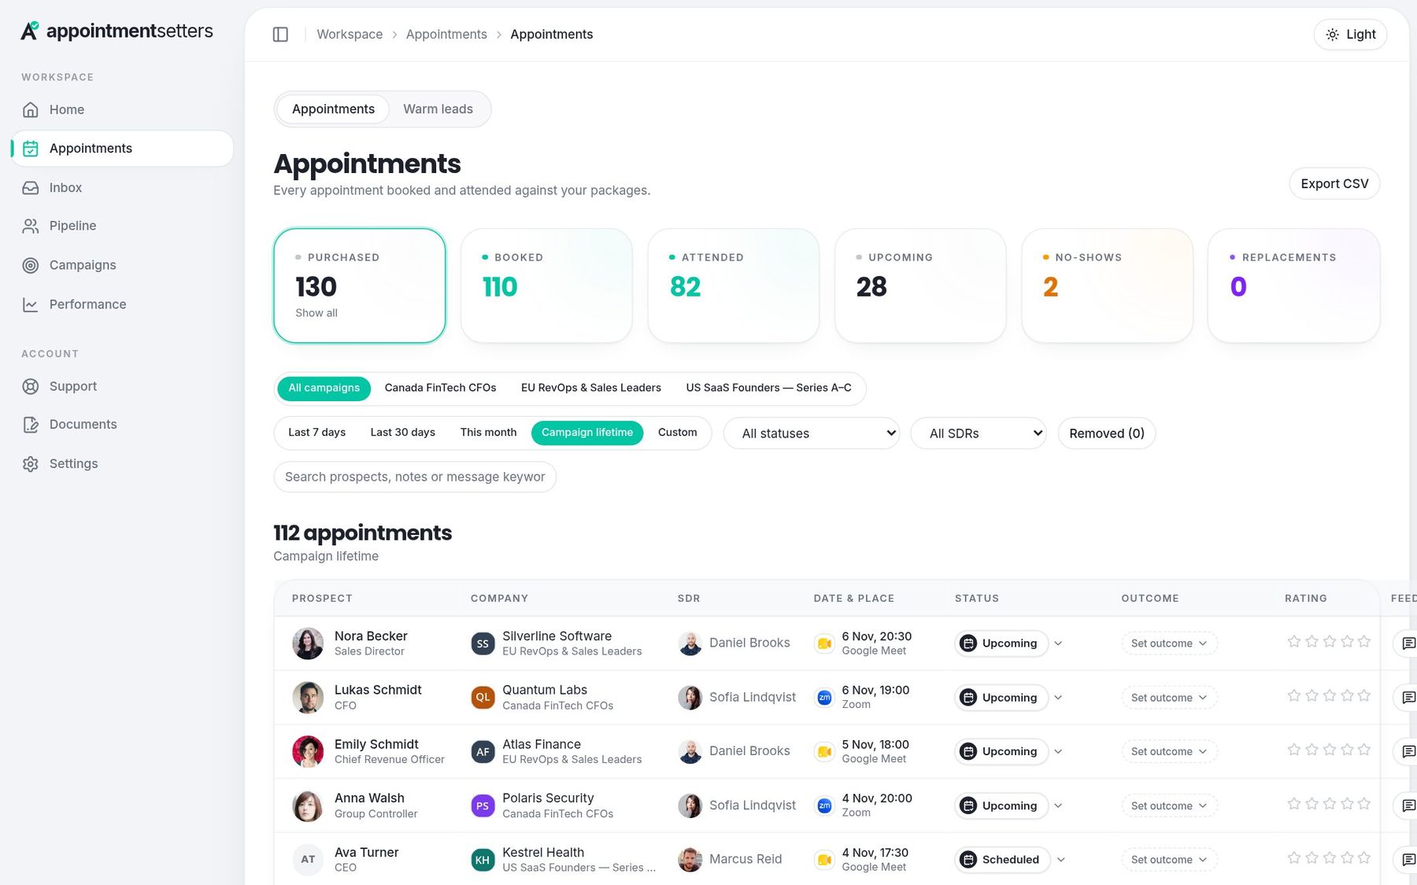Give Emily Schmidt a three-star rating

pyautogui.click(x=1329, y=750)
